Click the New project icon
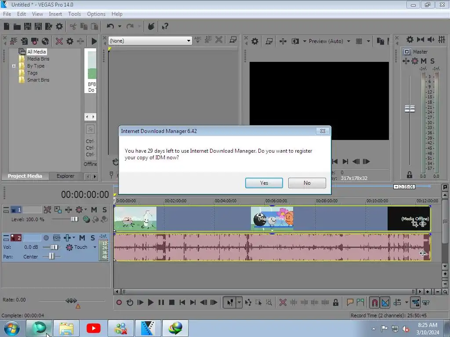This screenshot has width=450, height=337. pos(7,26)
